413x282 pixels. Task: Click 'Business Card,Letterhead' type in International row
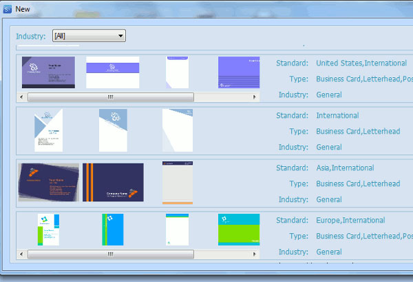coord(358,132)
